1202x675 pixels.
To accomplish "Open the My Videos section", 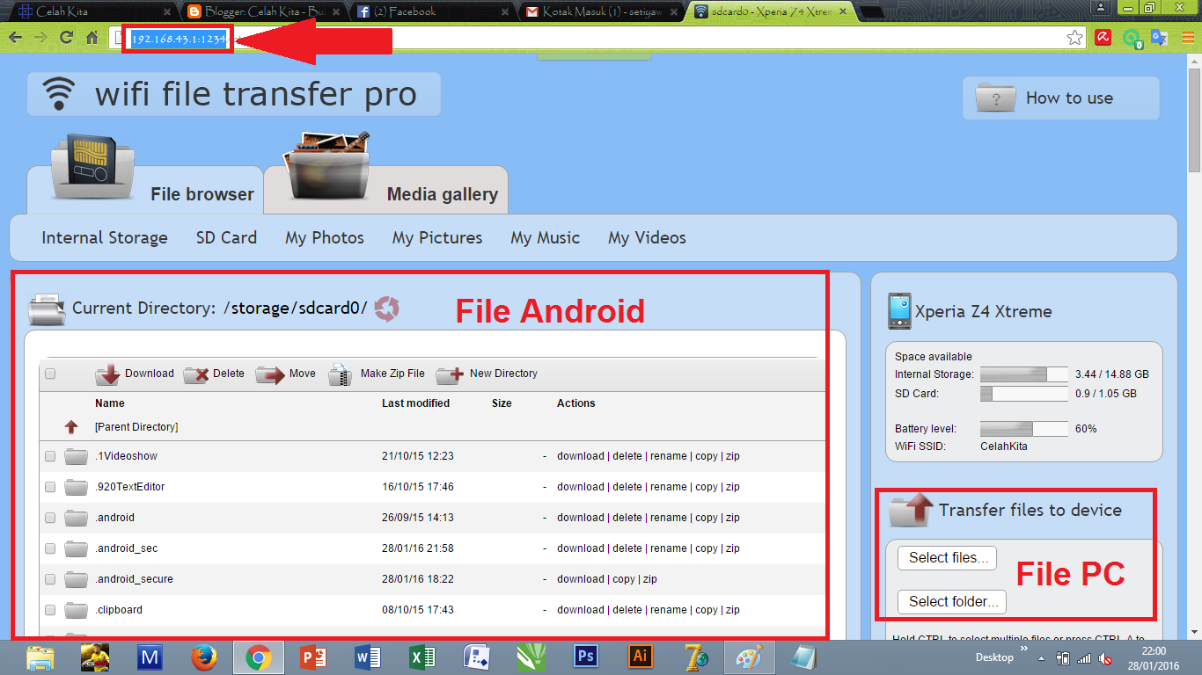I will coord(647,237).
